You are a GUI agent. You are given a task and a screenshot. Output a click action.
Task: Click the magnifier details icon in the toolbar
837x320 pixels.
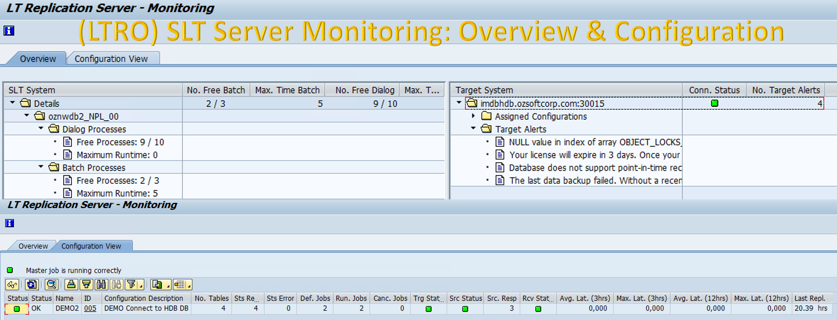pos(51,284)
